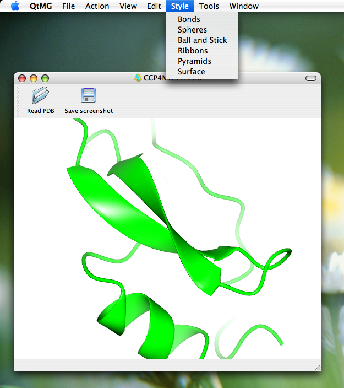This screenshot has height=388, width=344.
Task: Click the toolbar drag handle
Action: (x=18, y=102)
